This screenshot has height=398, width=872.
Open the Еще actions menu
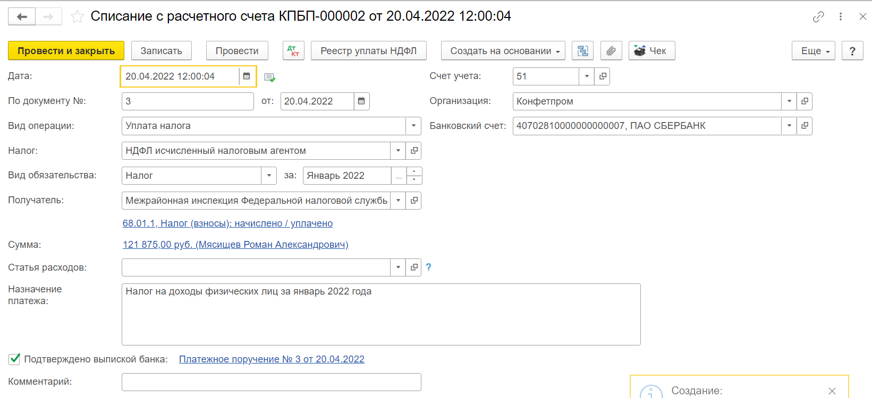(x=814, y=51)
